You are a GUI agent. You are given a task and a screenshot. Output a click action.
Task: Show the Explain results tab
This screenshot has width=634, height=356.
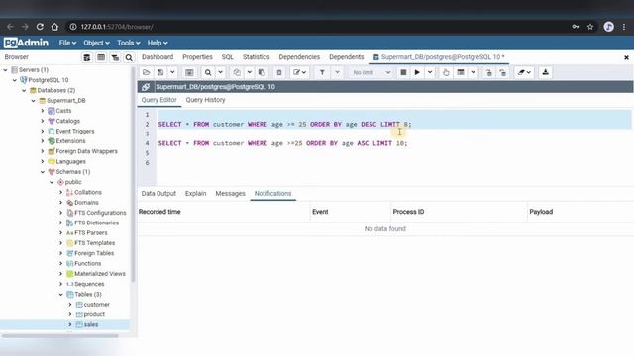coord(196,194)
